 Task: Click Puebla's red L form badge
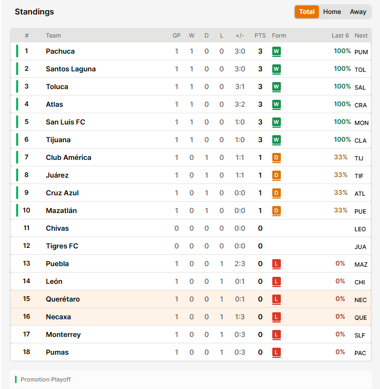[276, 264]
